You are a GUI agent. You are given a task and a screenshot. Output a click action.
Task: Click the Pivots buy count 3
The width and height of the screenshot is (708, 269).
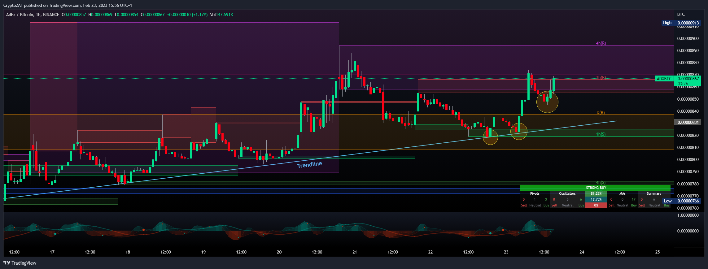pyautogui.click(x=546, y=199)
